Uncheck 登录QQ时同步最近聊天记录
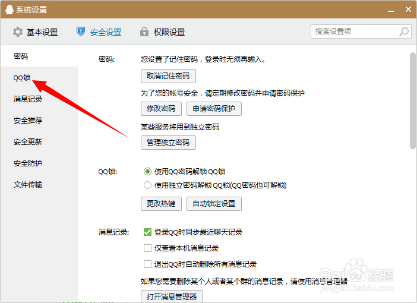Screen dimensions: 417x303 147,232
